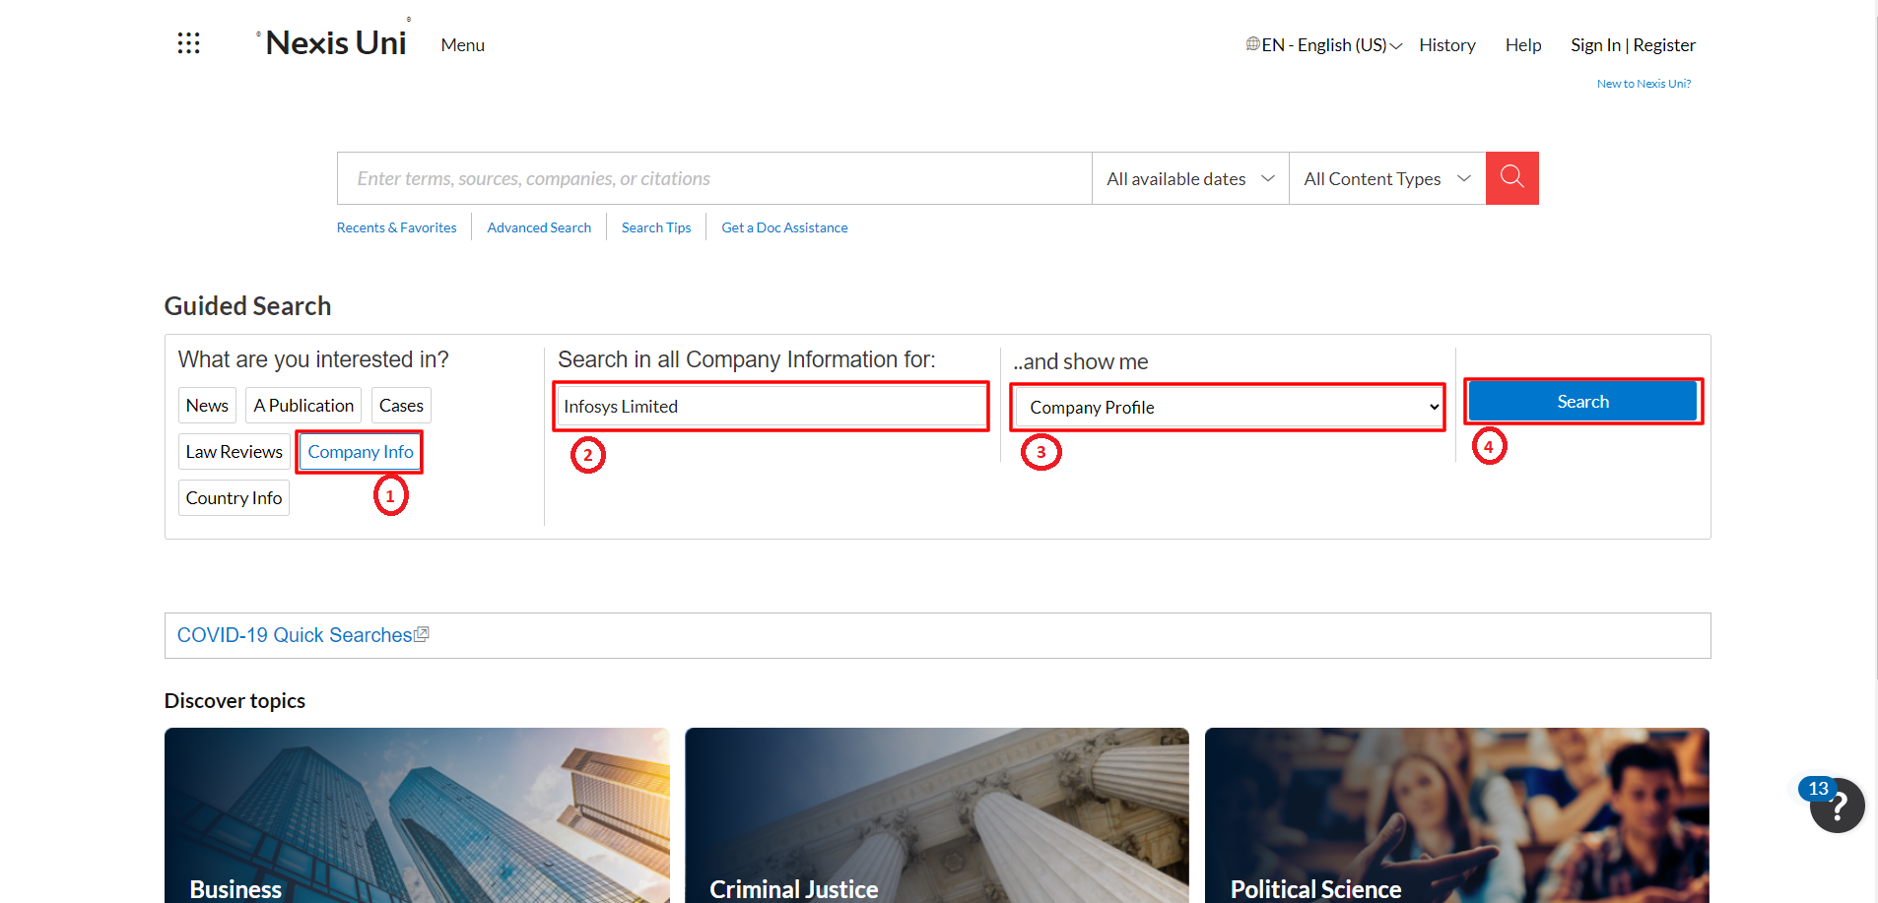Screen dimensions: 1878x903
Task: Expand All available dates dropdown
Action: pos(1190,178)
